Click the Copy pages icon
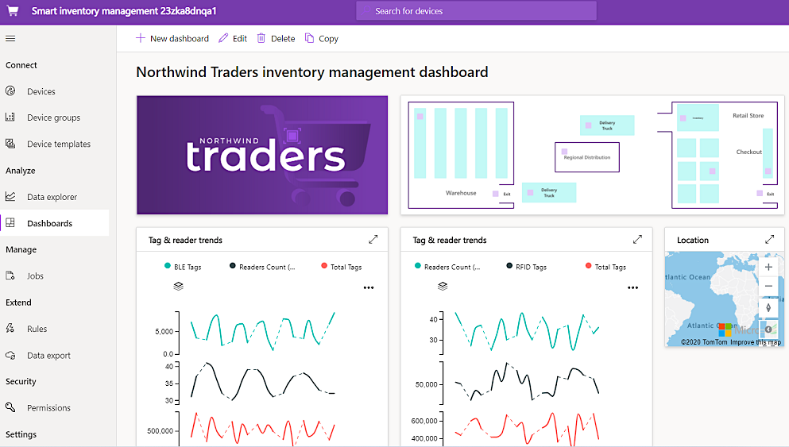The image size is (789, 447). (309, 38)
